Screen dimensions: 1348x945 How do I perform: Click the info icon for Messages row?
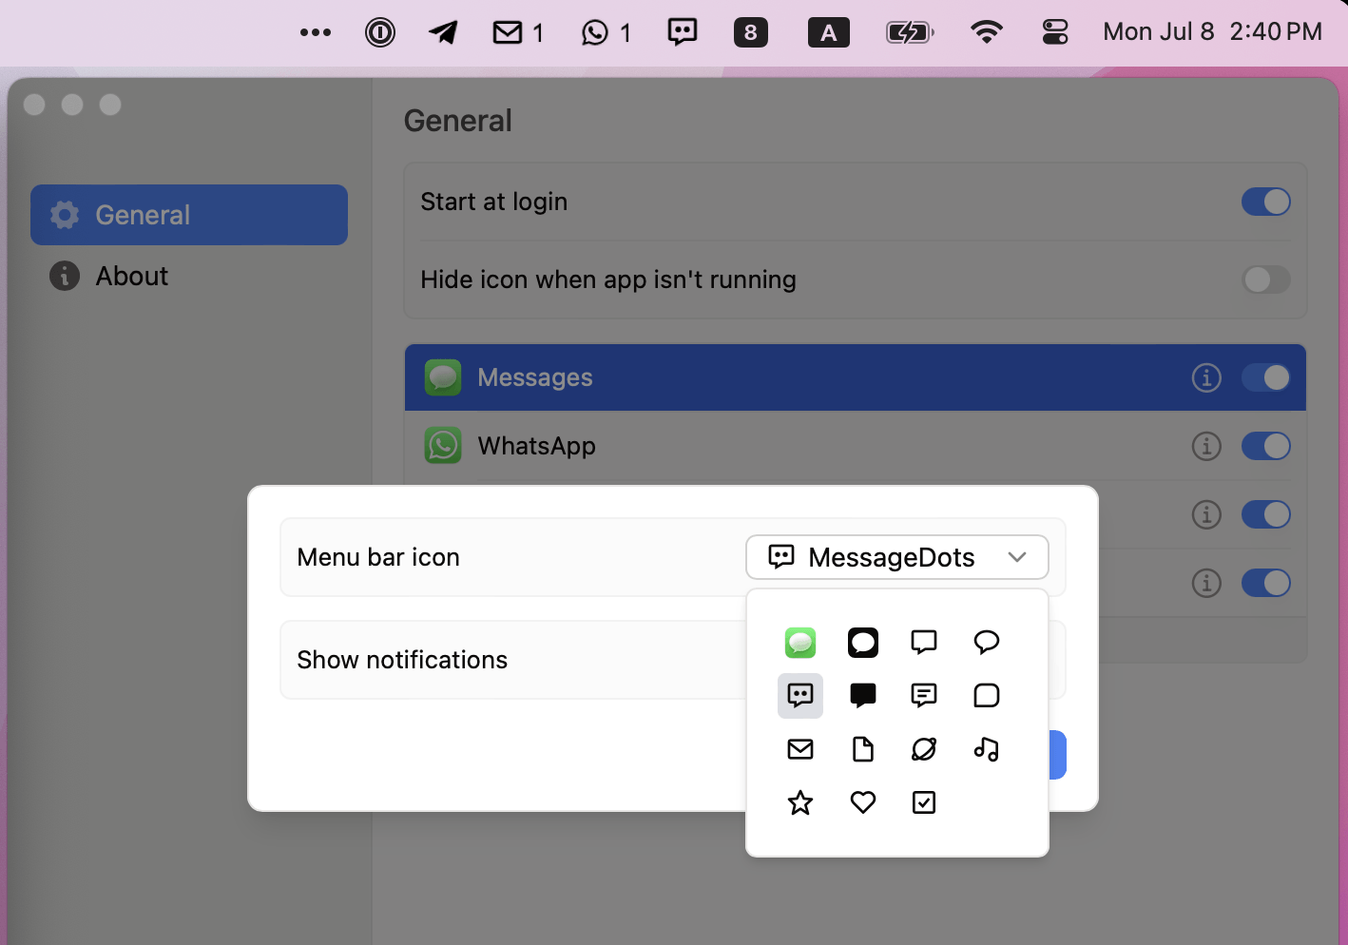[1206, 377]
